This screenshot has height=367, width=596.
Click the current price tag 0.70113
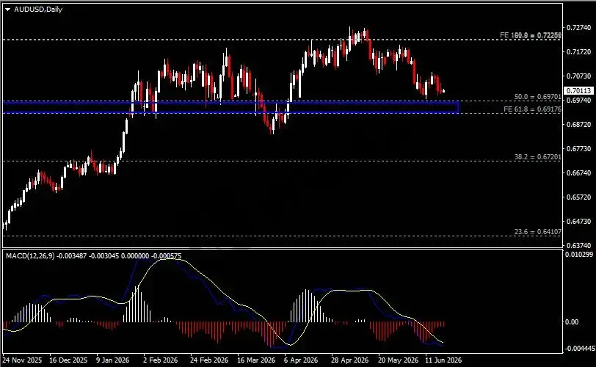pos(578,91)
